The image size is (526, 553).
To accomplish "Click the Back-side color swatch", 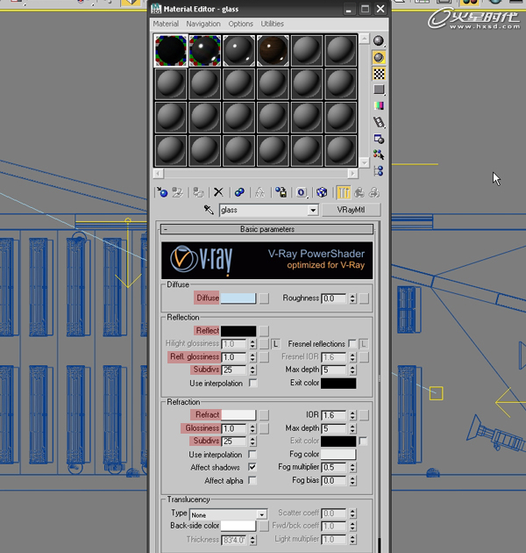I will pyautogui.click(x=238, y=526).
